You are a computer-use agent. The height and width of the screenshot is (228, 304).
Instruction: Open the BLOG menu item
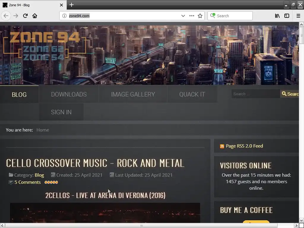point(19,94)
